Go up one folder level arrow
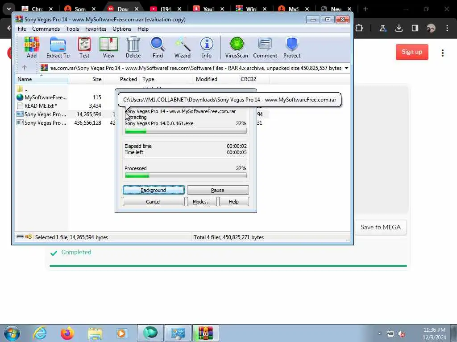This screenshot has width=457, height=342. [x=24, y=68]
